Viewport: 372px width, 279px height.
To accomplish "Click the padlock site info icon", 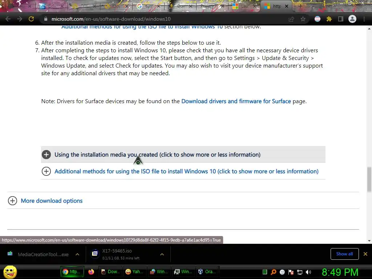I will [46, 19].
